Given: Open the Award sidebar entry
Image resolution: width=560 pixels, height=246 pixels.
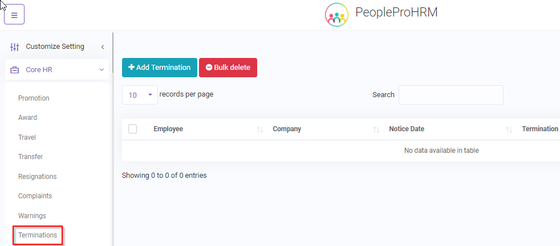Looking at the screenshot, I should (x=27, y=118).
